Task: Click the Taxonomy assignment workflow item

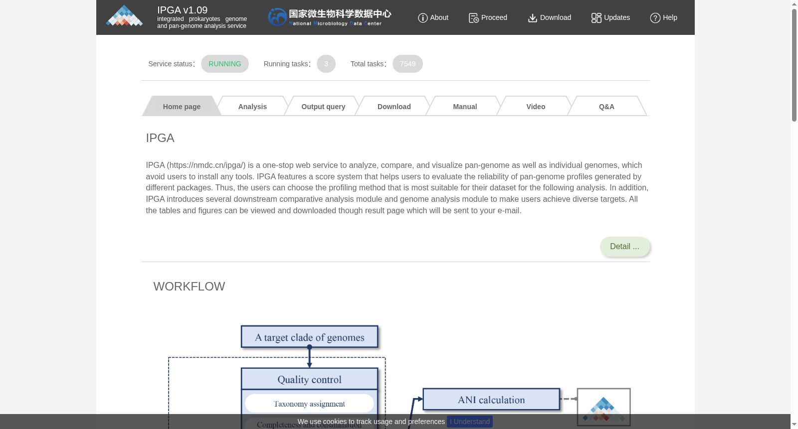Action: [309, 404]
